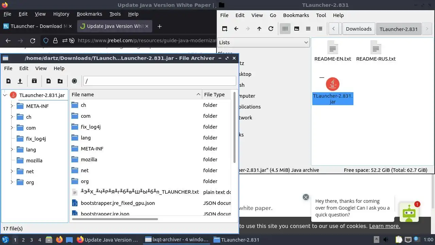Switch file manager to thumbnail view
Viewport: 435px width, 245px height.
point(297,29)
